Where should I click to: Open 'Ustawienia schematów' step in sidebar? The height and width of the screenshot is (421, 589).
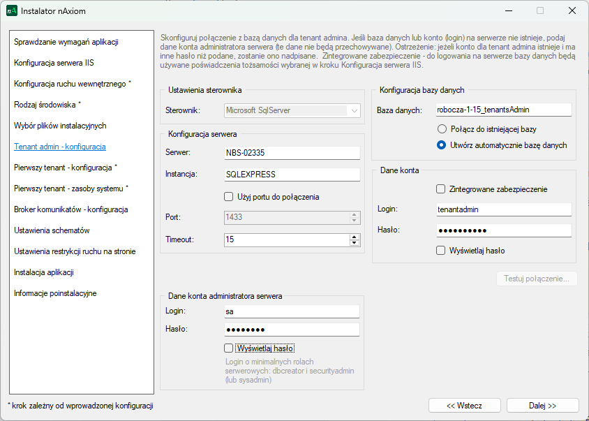coord(52,230)
